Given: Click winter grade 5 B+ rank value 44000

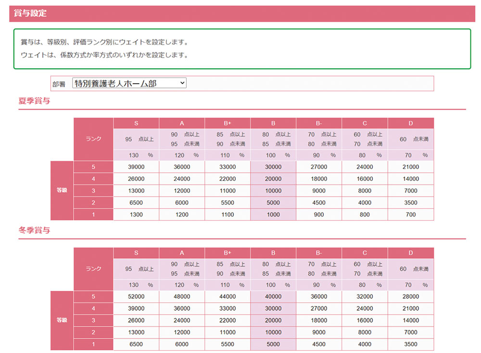Looking at the screenshot, I should 228,297.
